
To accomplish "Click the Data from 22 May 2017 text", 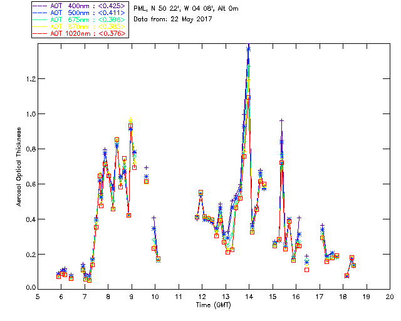I will click(x=173, y=19).
